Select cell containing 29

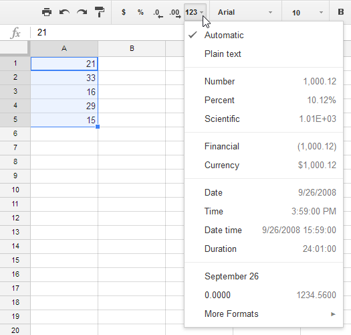coord(64,106)
